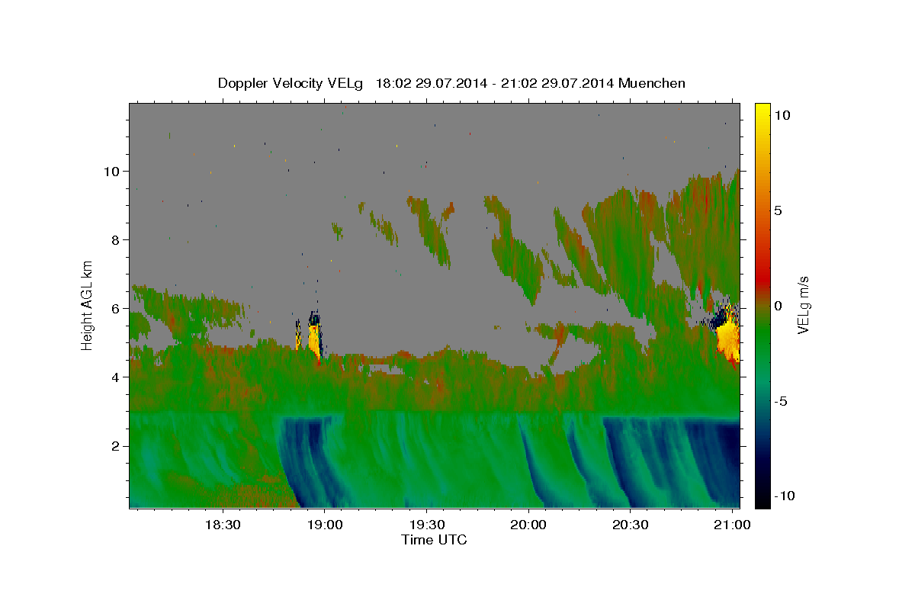This screenshot has width=915, height=610.
Task: Click the 19:30 time tick label
Action: (x=426, y=525)
